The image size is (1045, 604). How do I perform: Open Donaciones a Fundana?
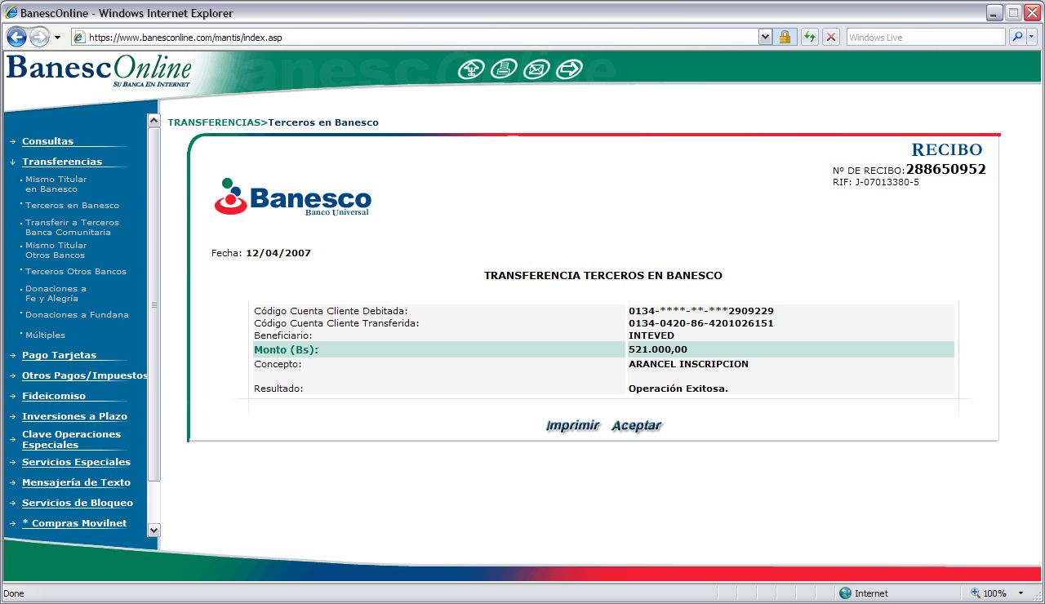(x=77, y=315)
